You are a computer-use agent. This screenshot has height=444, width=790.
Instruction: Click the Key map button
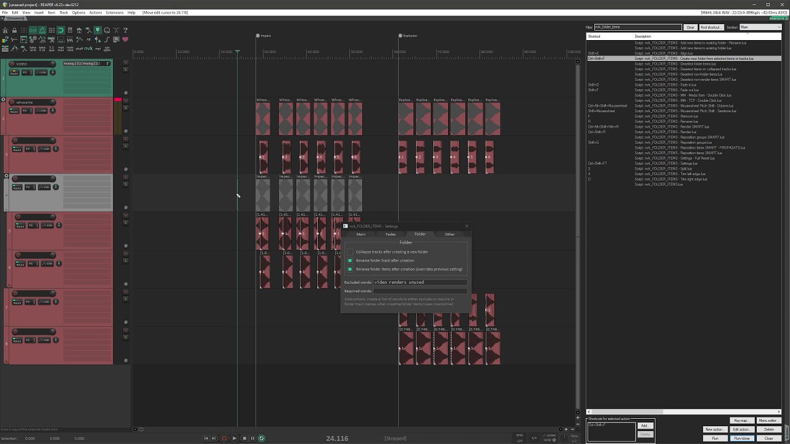click(742, 421)
